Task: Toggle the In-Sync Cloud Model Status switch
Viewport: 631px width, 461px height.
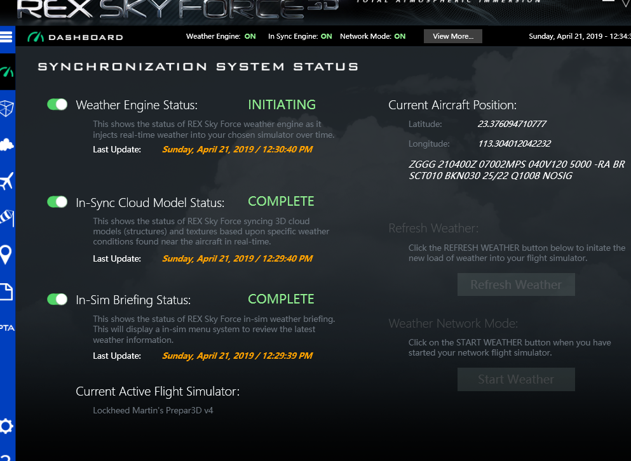Action: point(57,201)
